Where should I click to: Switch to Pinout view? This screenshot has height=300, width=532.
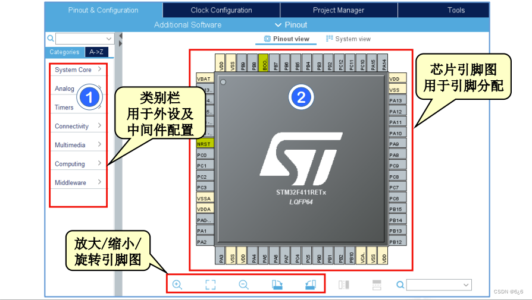click(x=286, y=39)
